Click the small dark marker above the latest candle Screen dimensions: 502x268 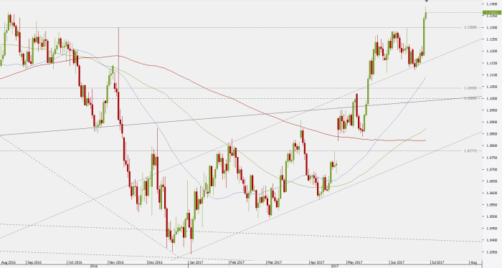click(427, 1)
